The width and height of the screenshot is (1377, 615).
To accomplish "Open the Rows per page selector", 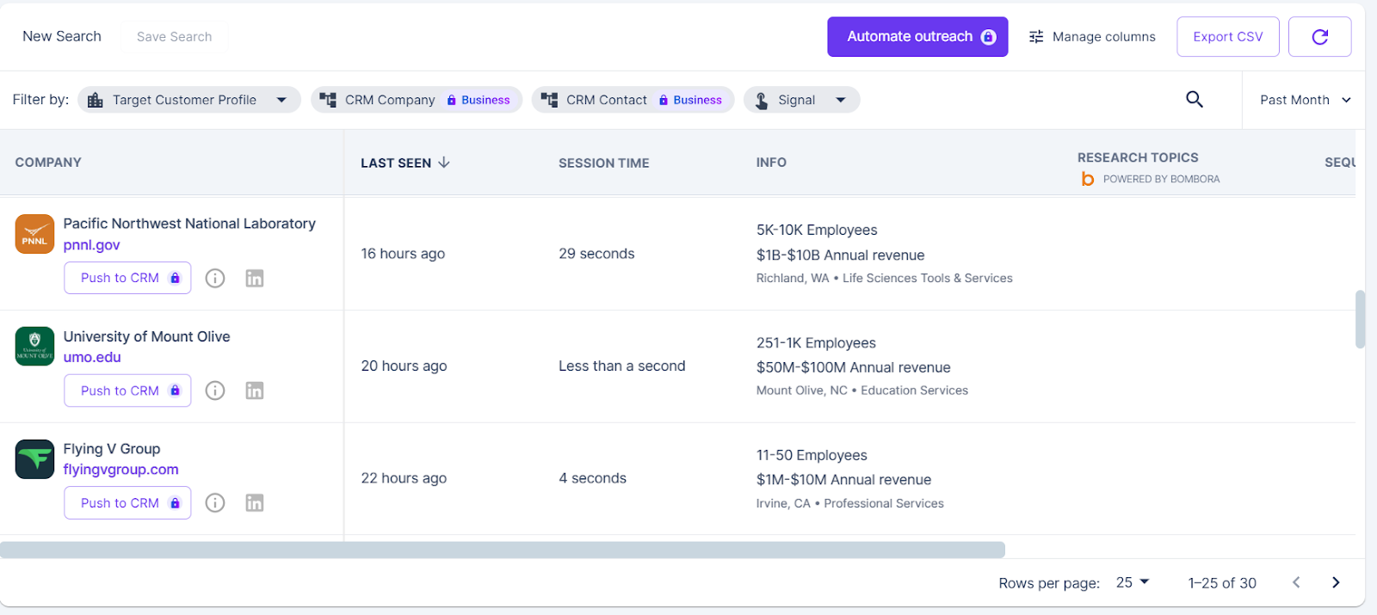I will tap(1132, 583).
